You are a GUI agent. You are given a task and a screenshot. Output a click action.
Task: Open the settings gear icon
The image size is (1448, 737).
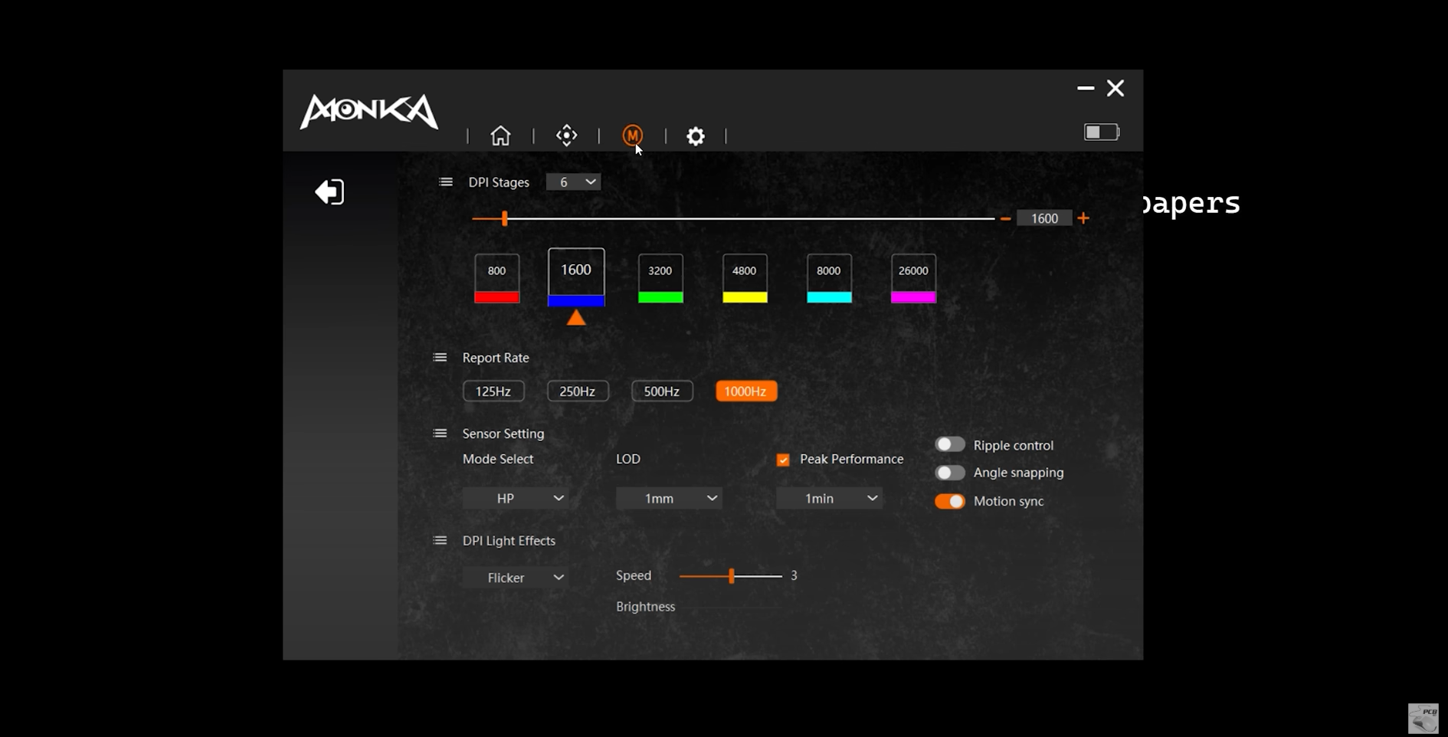click(x=695, y=136)
